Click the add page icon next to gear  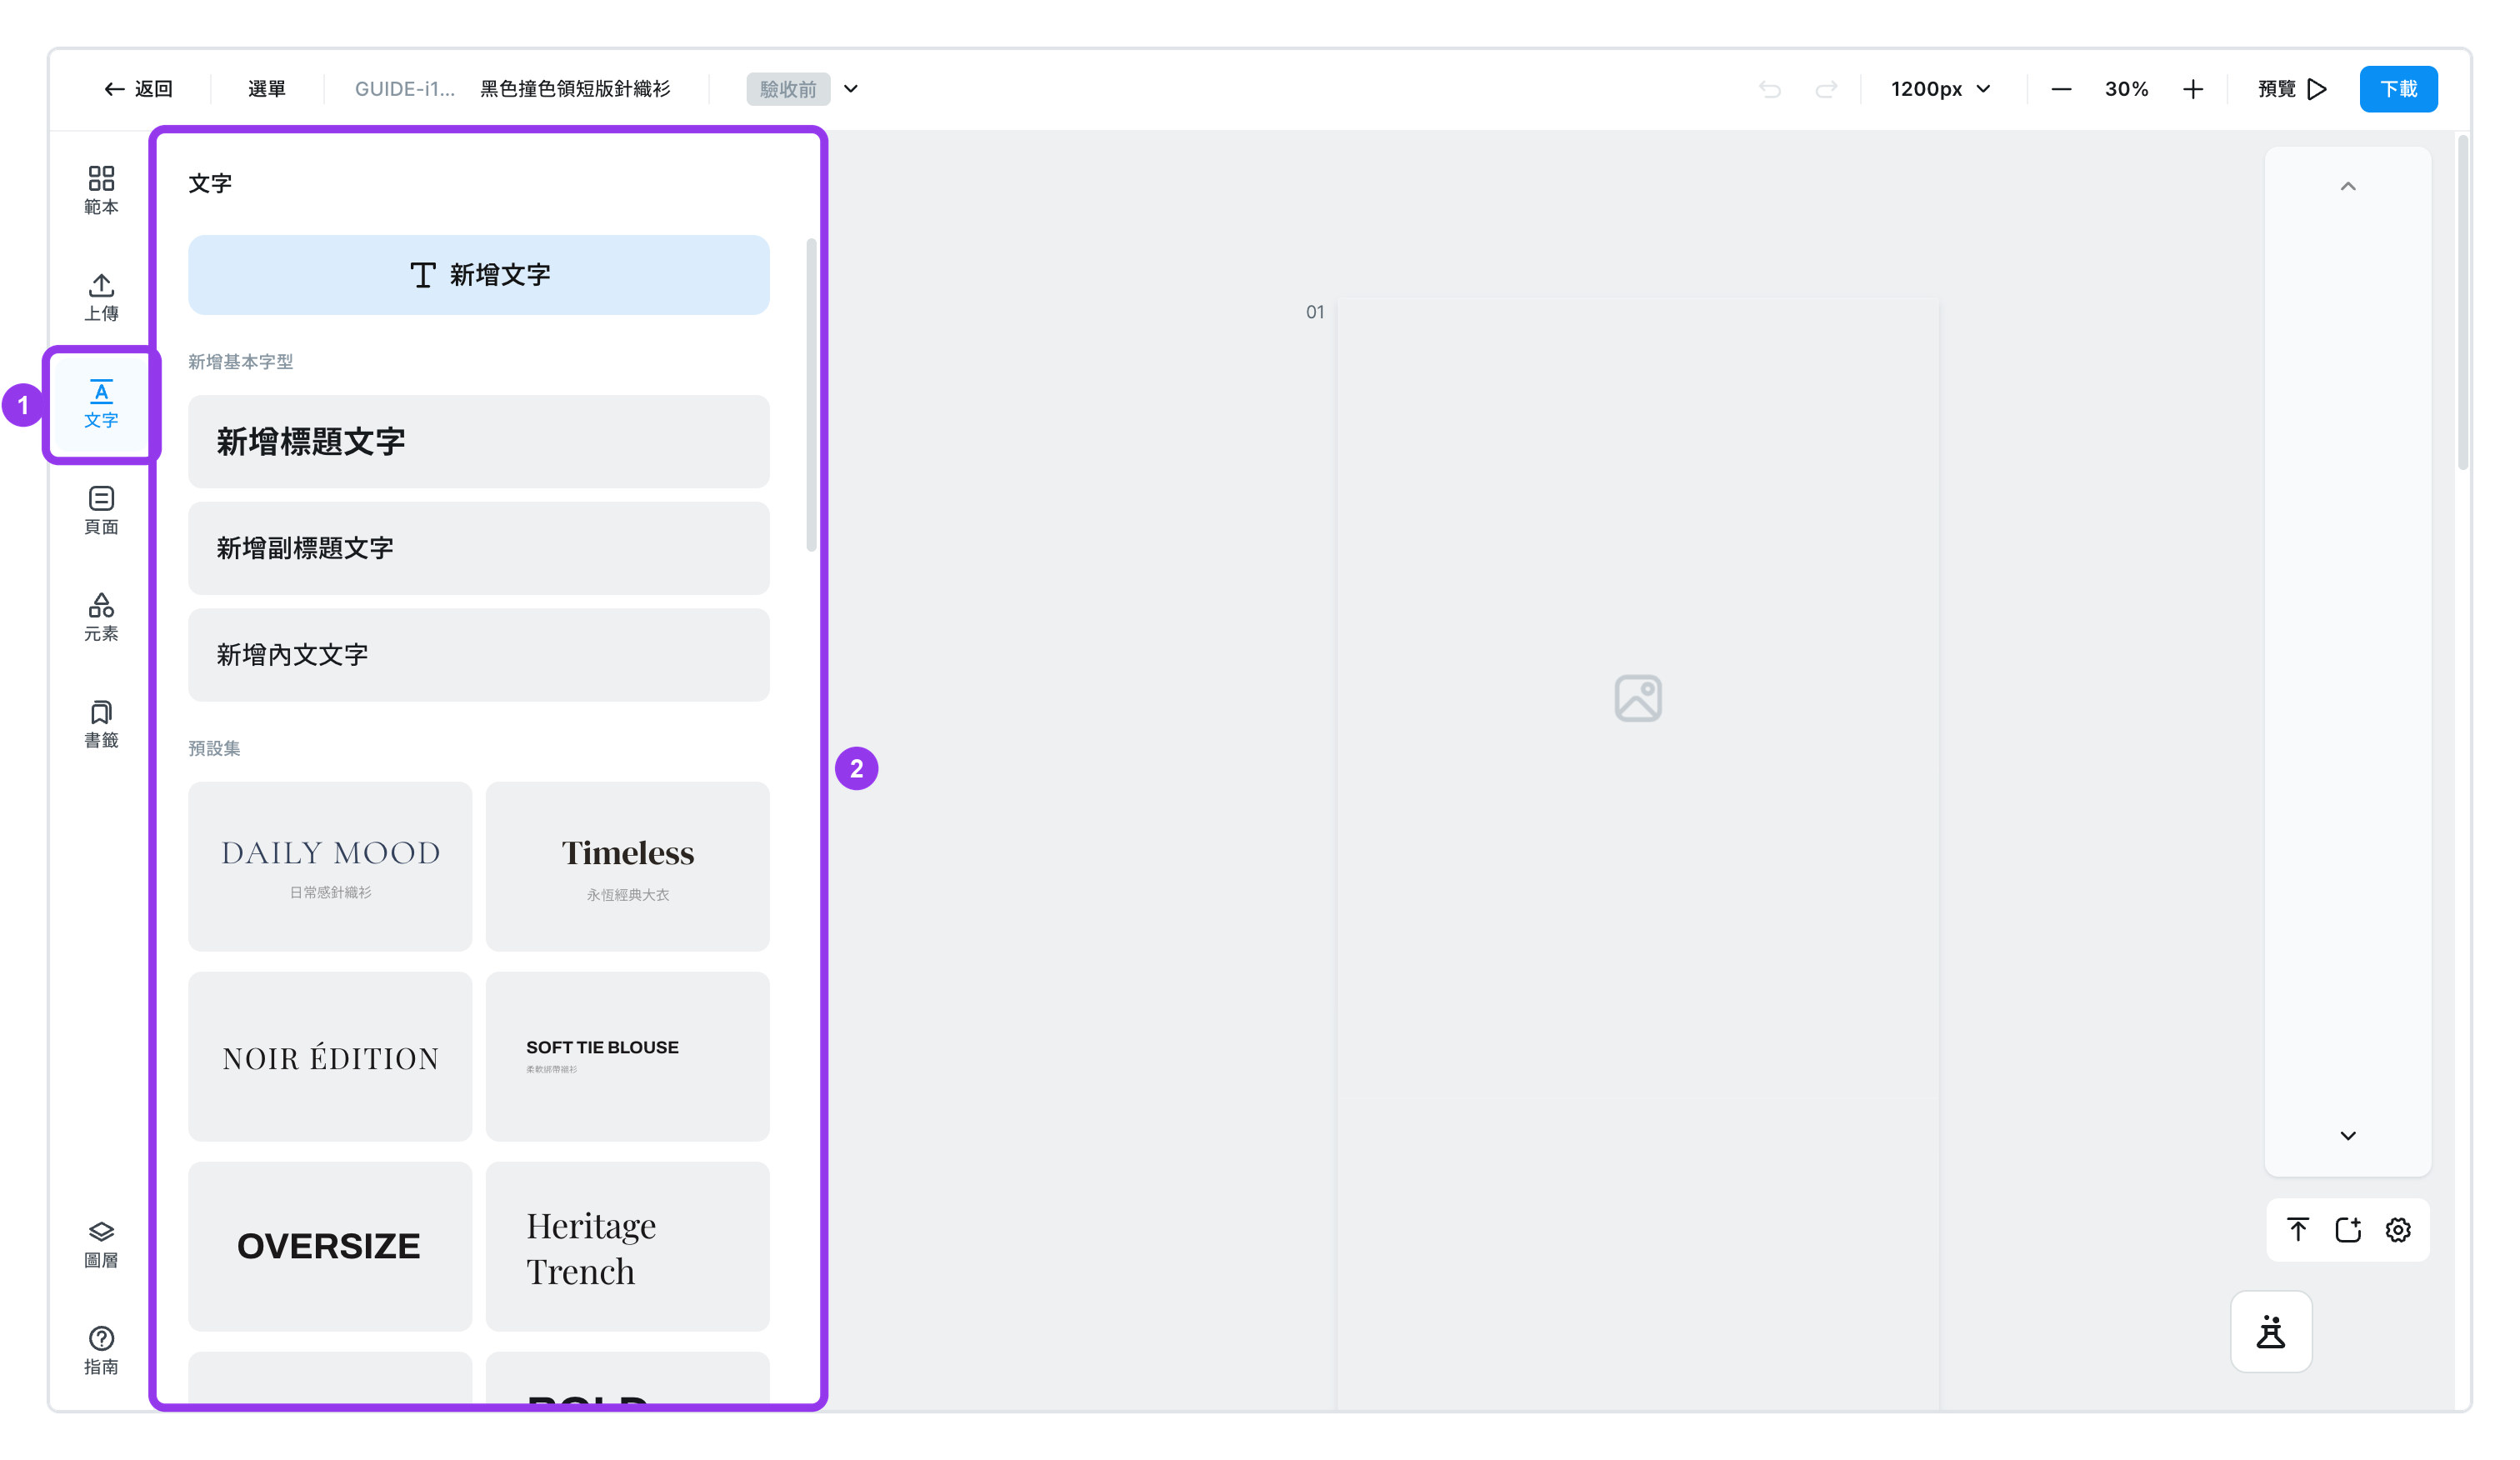click(x=2348, y=1229)
